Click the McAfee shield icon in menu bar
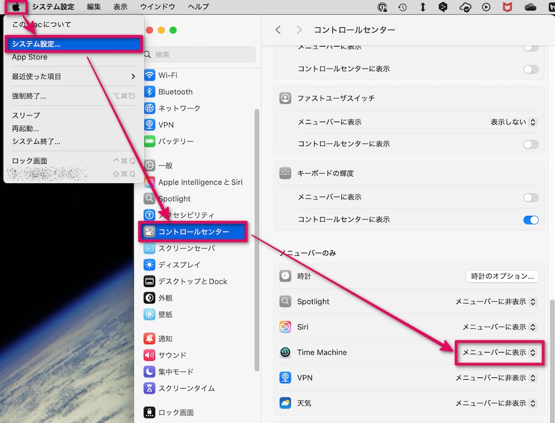This screenshot has width=555, height=423. tap(508, 7)
